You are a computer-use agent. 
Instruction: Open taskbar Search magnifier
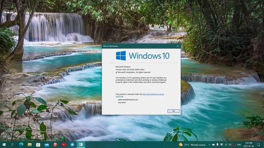(12, 145)
